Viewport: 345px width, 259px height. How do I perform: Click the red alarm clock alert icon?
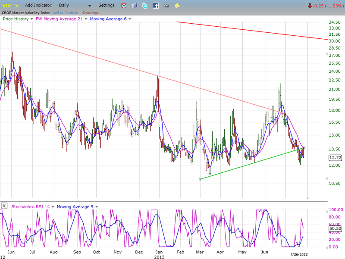pos(124,6)
